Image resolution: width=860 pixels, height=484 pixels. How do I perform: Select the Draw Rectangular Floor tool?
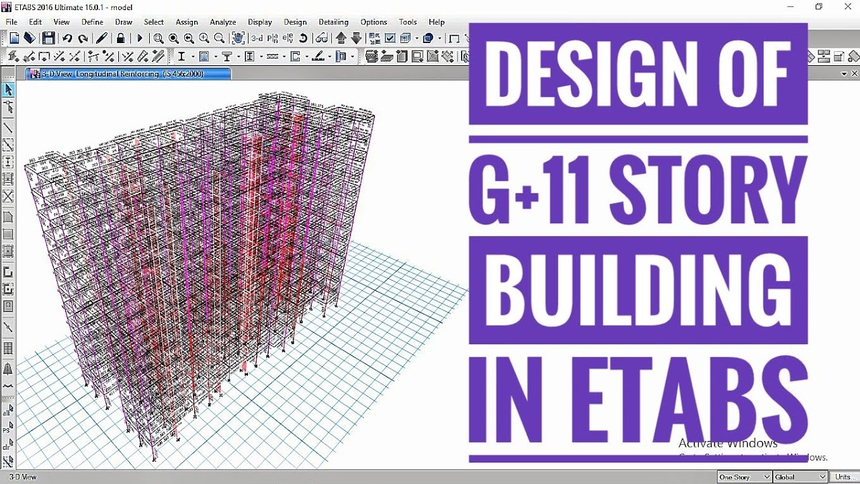tap(8, 234)
